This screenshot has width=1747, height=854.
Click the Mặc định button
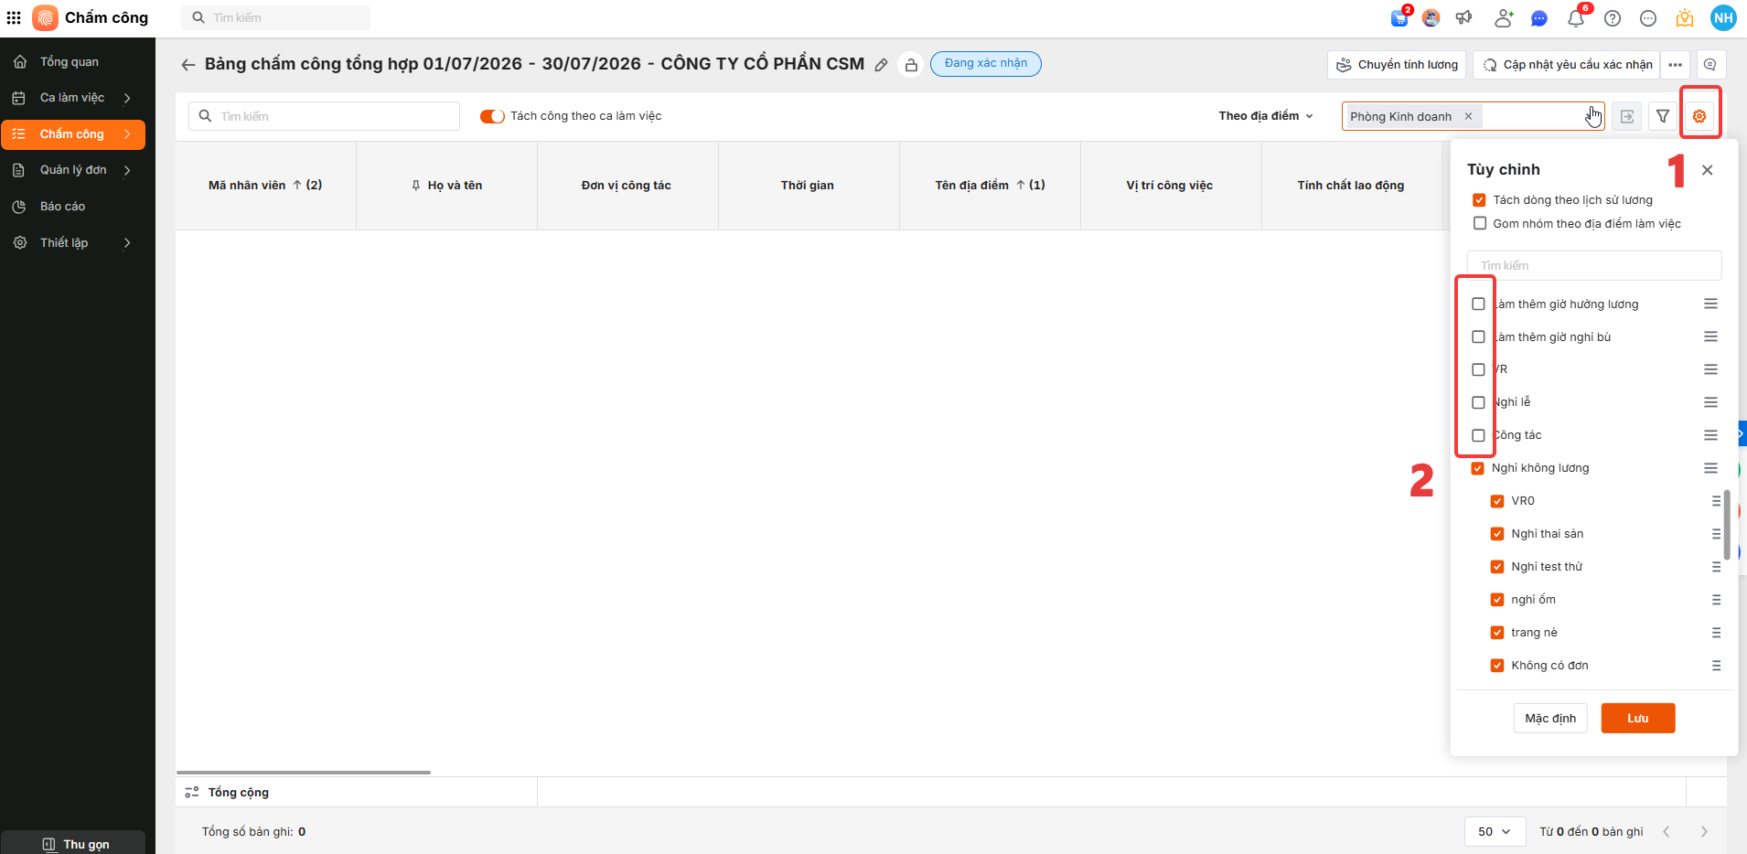tap(1550, 719)
